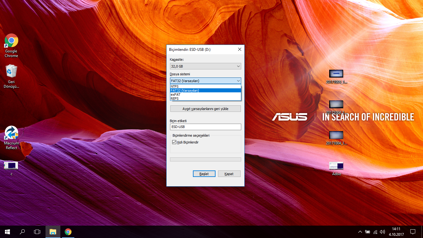Choose REFS from the file system list
The height and width of the screenshot is (238, 423).
[206, 99]
